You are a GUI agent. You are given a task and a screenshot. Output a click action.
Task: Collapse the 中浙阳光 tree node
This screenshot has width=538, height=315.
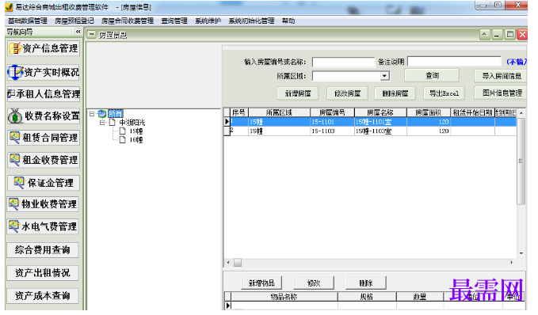(102, 123)
